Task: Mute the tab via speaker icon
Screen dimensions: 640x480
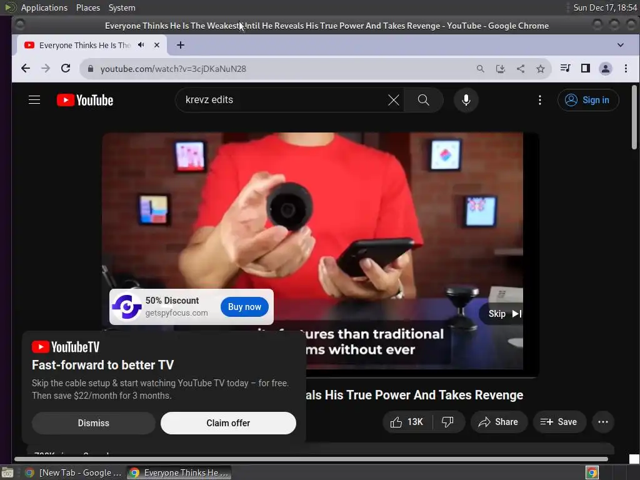Action: (x=141, y=45)
